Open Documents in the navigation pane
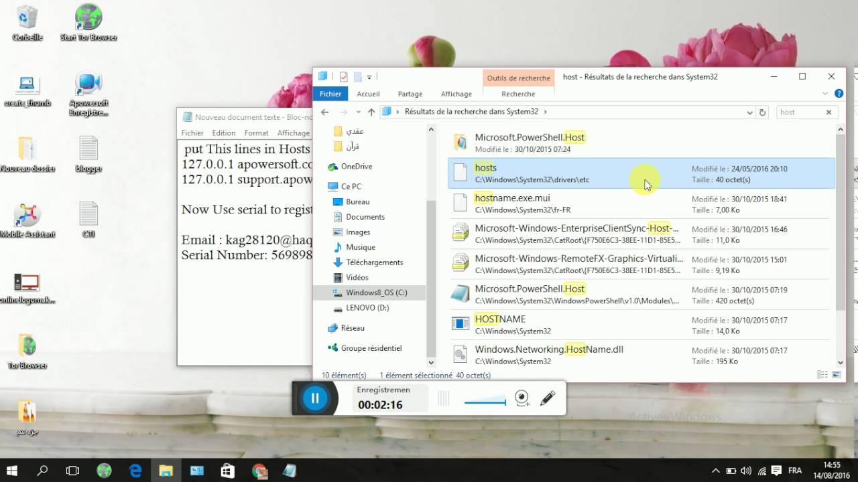The height and width of the screenshot is (482, 858). 365,217
